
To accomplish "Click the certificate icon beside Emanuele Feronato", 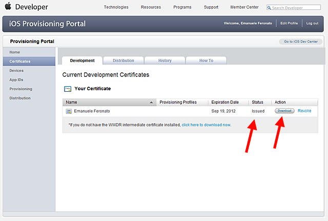I will [x=69, y=111].
